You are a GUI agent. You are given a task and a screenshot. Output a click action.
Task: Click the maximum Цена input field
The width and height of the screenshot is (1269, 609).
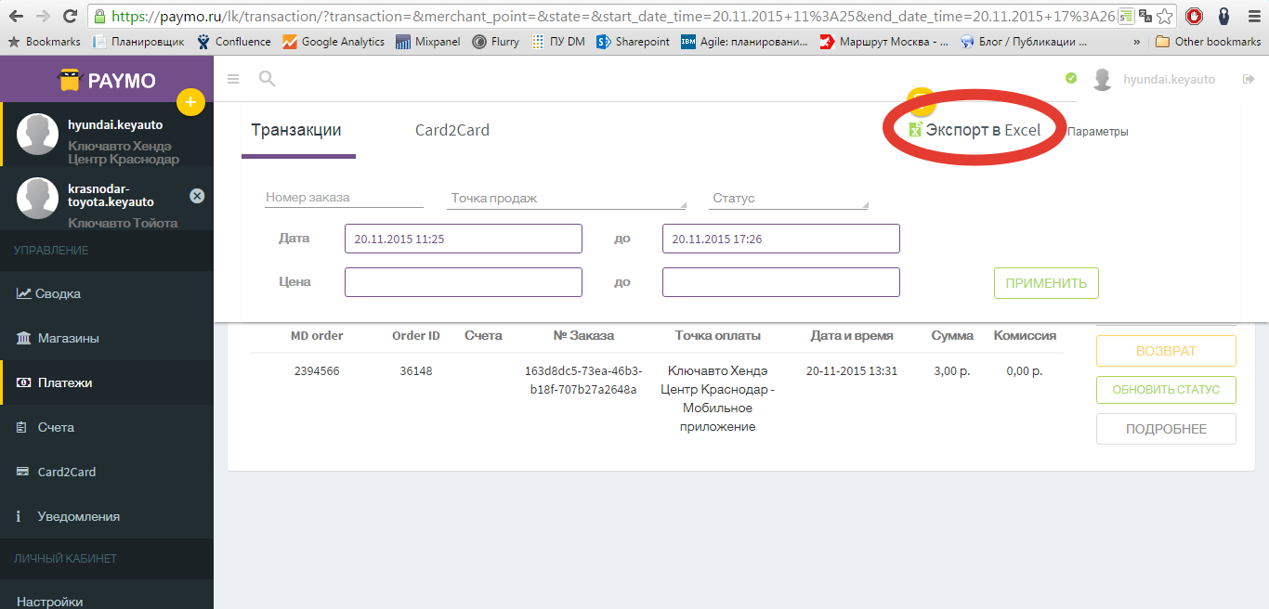click(781, 282)
